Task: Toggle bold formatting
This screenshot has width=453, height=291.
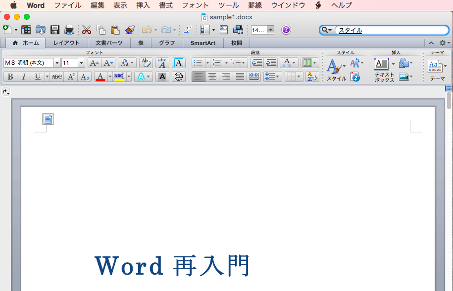Action: pyautogui.click(x=10, y=77)
